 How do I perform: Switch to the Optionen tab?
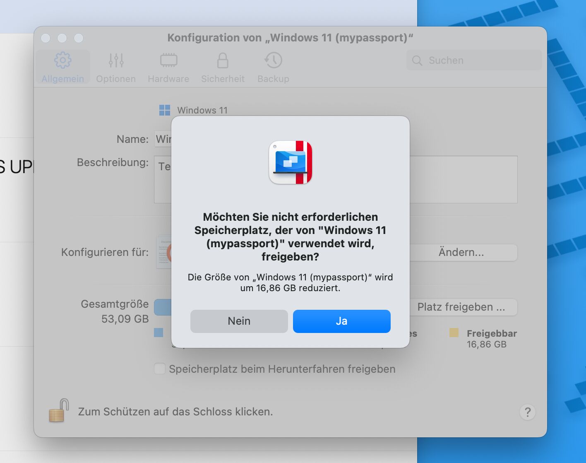[x=116, y=67]
